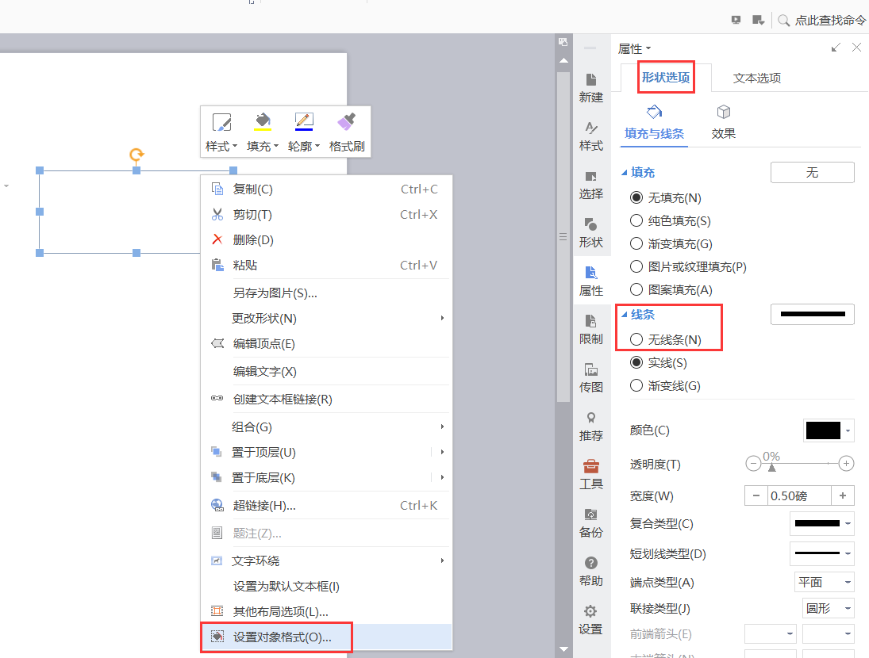This screenshot has width=869, height=658.
Task: Open 形状 panel in sidebar
Action: tap(590, 233)
